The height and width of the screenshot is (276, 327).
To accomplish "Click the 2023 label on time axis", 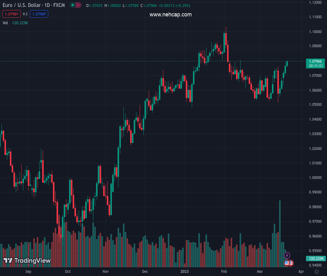I will click(x=184, y=272).
